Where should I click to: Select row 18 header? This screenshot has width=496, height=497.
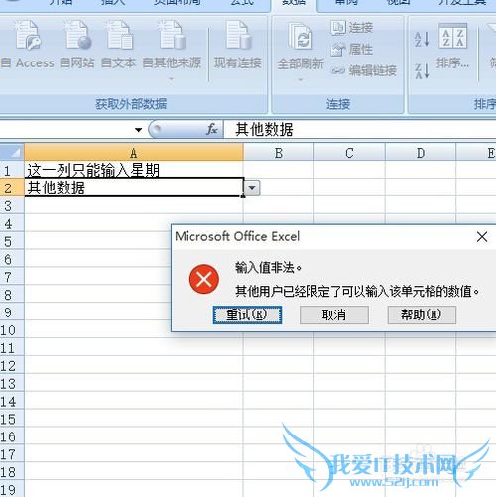coord(12,472)
